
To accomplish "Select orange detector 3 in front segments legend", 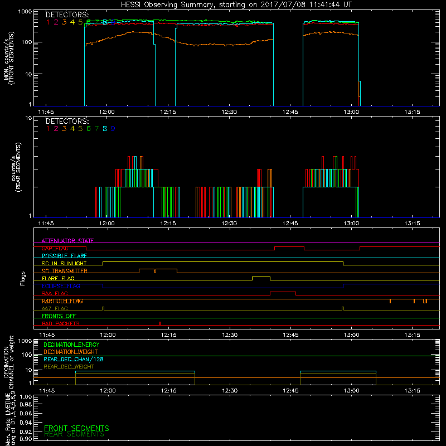I will click(64, 22).
